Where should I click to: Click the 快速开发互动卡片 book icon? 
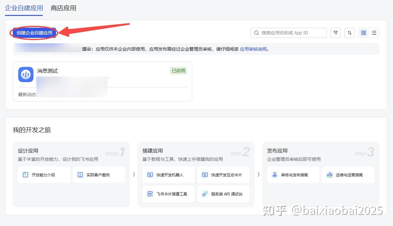click(x=205, y=175)
